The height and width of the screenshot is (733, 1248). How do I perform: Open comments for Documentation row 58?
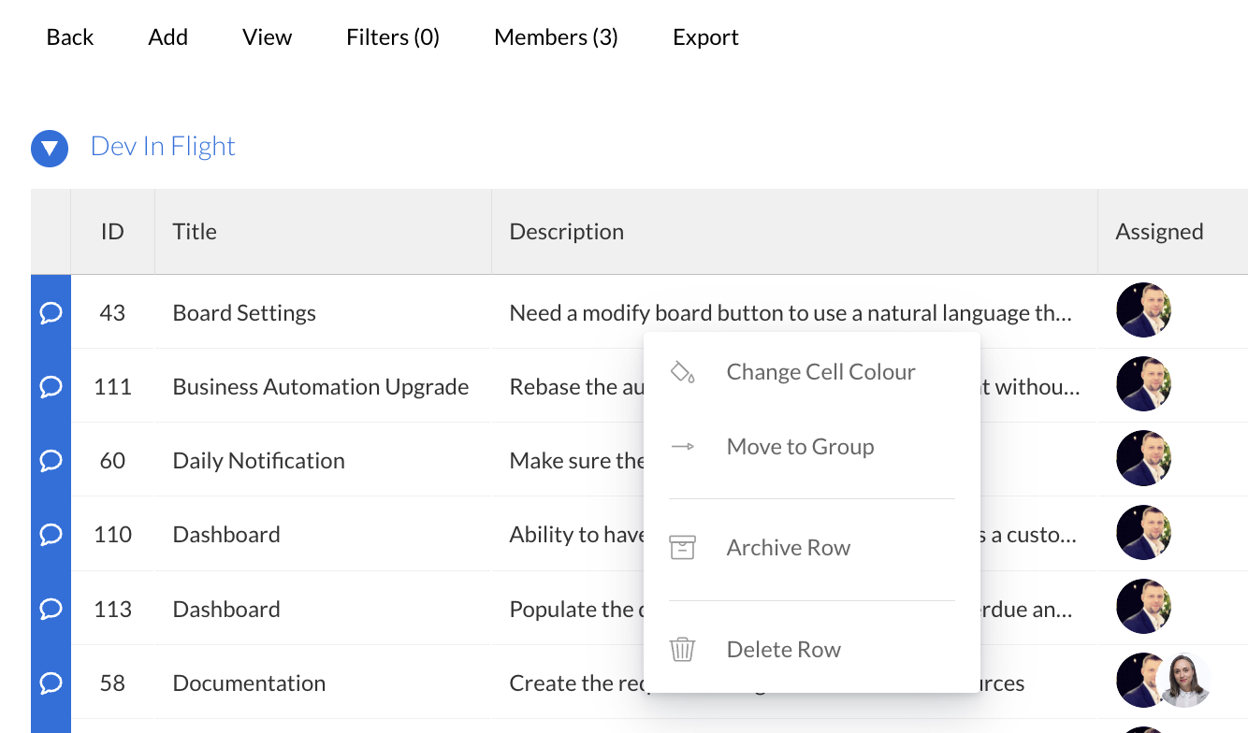pyautogui.click(x=51, y=683)
